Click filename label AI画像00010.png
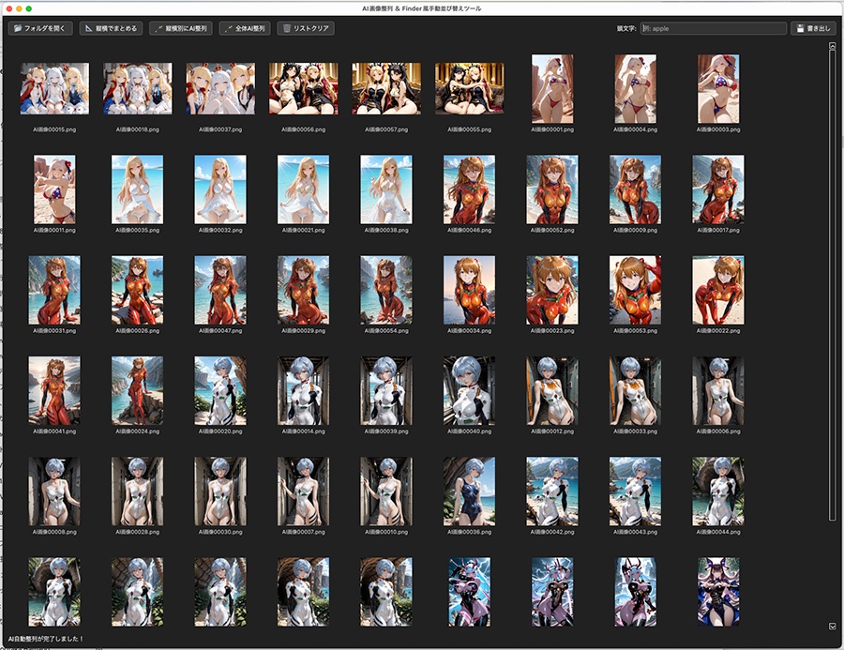Image resolution: width=844 pixels, height=650 pixels. (386, 532)
